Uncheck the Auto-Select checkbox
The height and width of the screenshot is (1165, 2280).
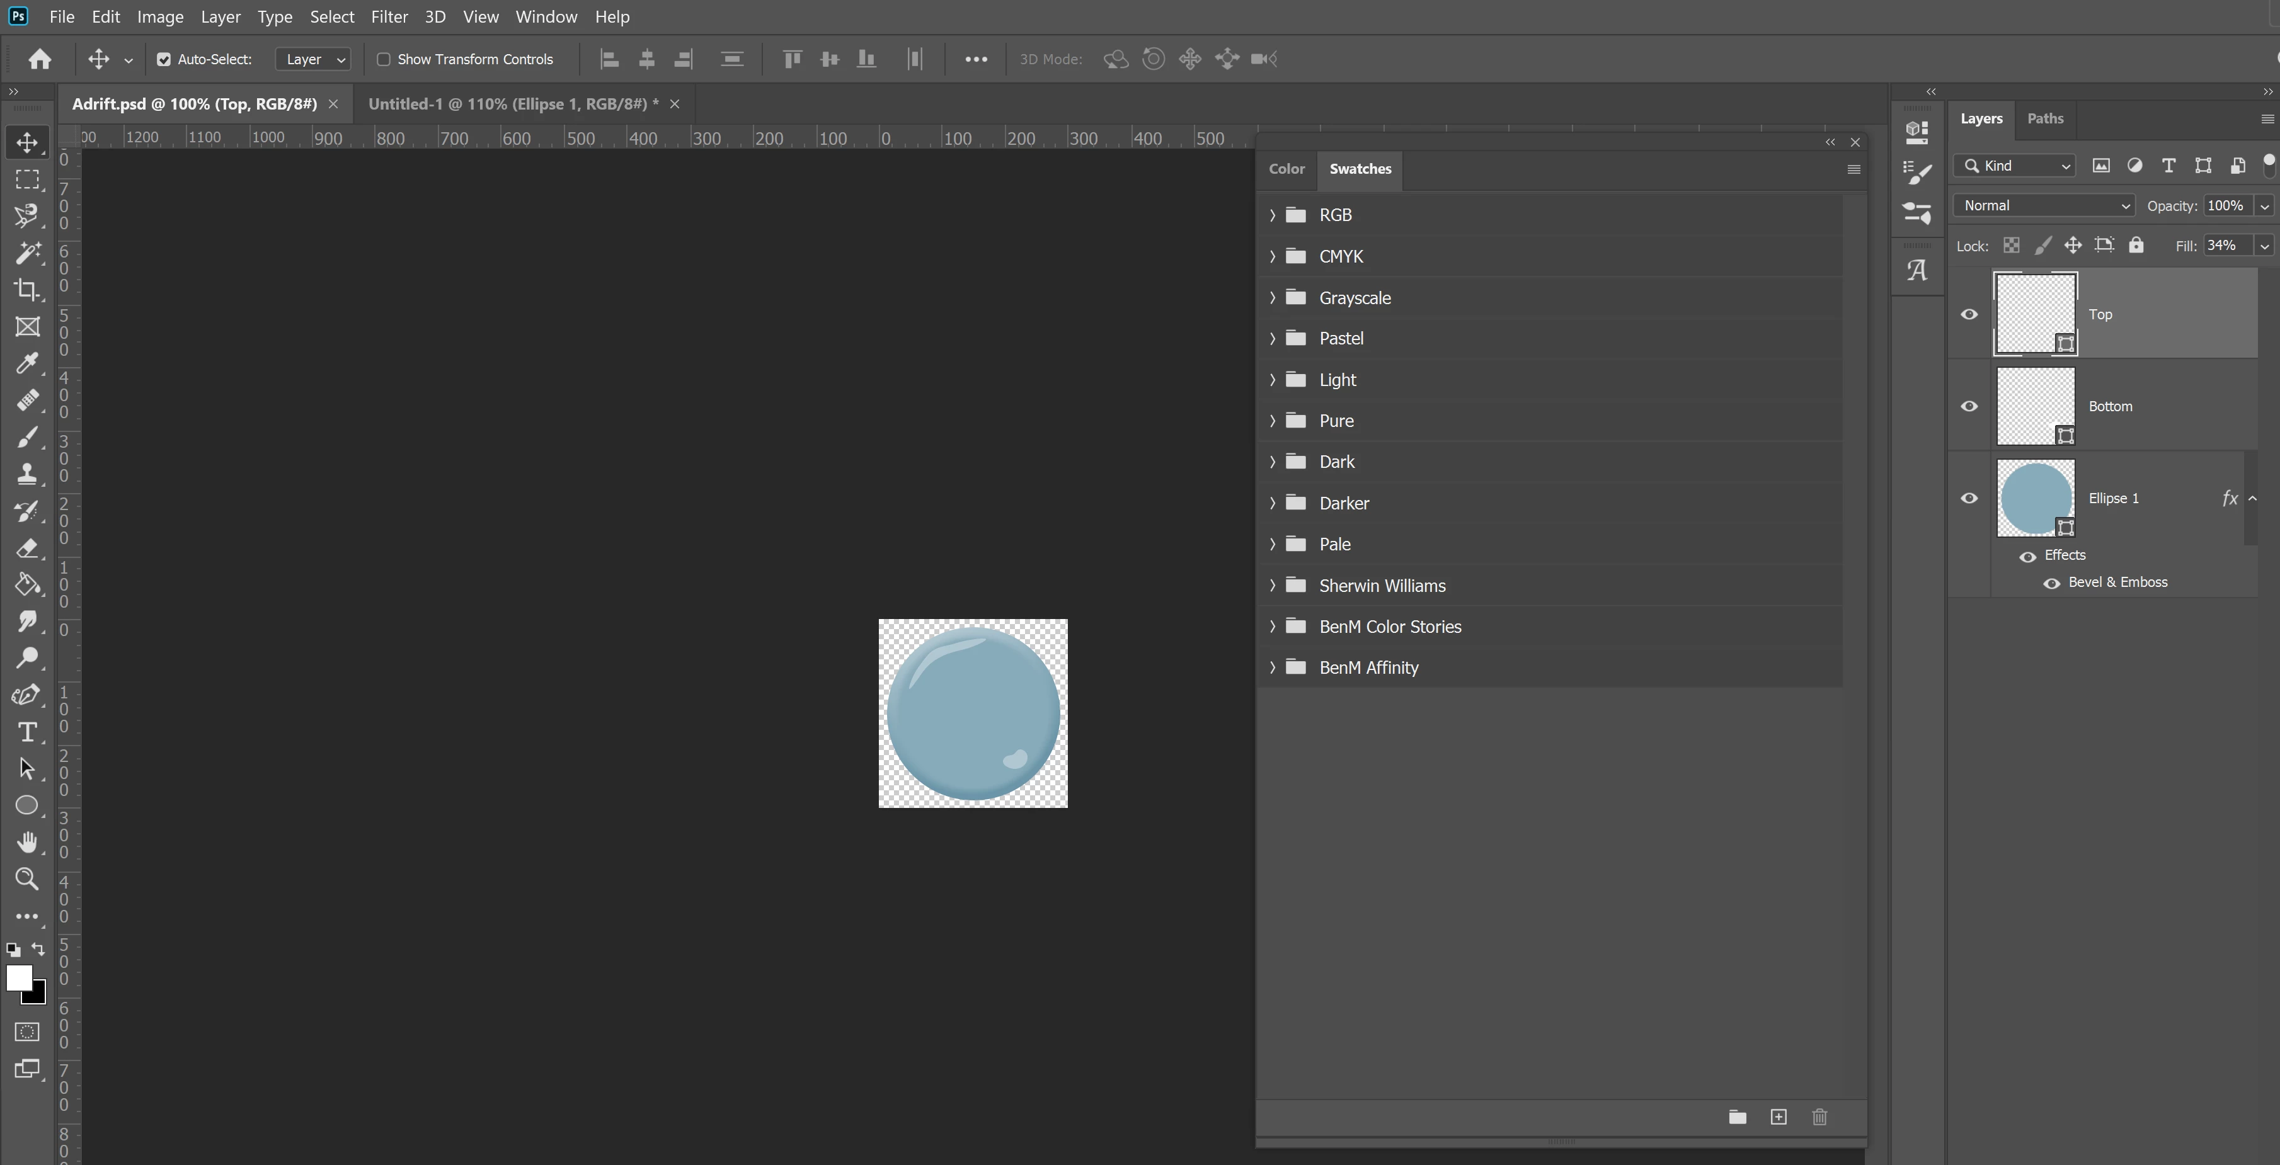click(164, 59)
